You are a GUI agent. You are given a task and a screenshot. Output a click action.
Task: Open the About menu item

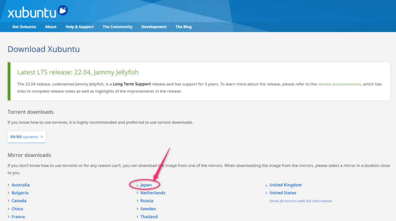coord(51,27)
